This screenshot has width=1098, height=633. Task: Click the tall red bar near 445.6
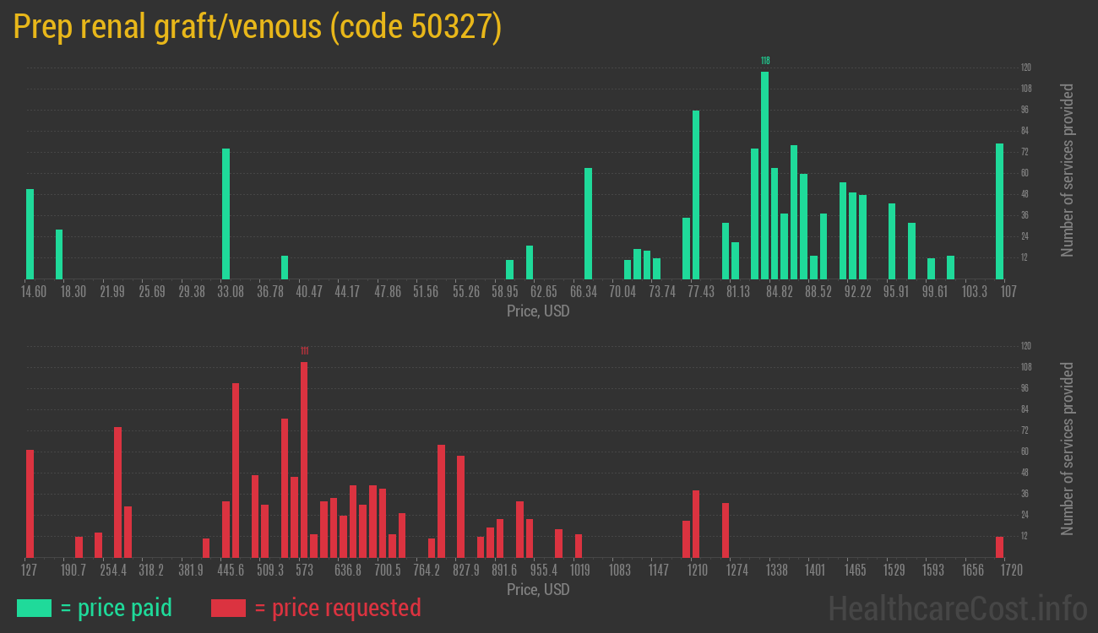click(x=236, y=470)
